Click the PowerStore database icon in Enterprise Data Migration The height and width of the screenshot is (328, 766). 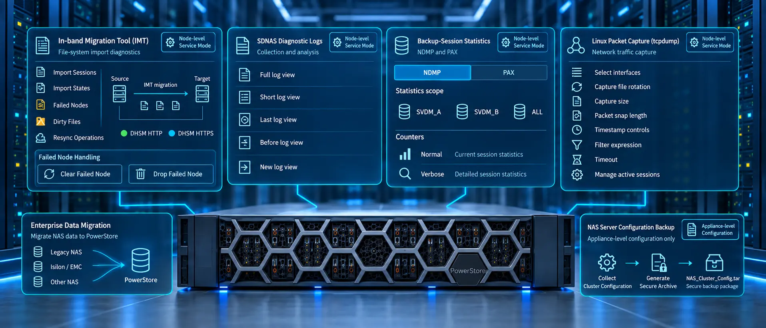pos(141,260)
